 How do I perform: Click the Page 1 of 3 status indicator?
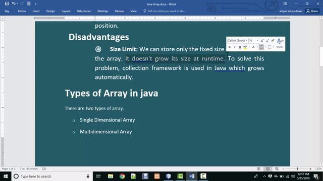coord(9,169)
